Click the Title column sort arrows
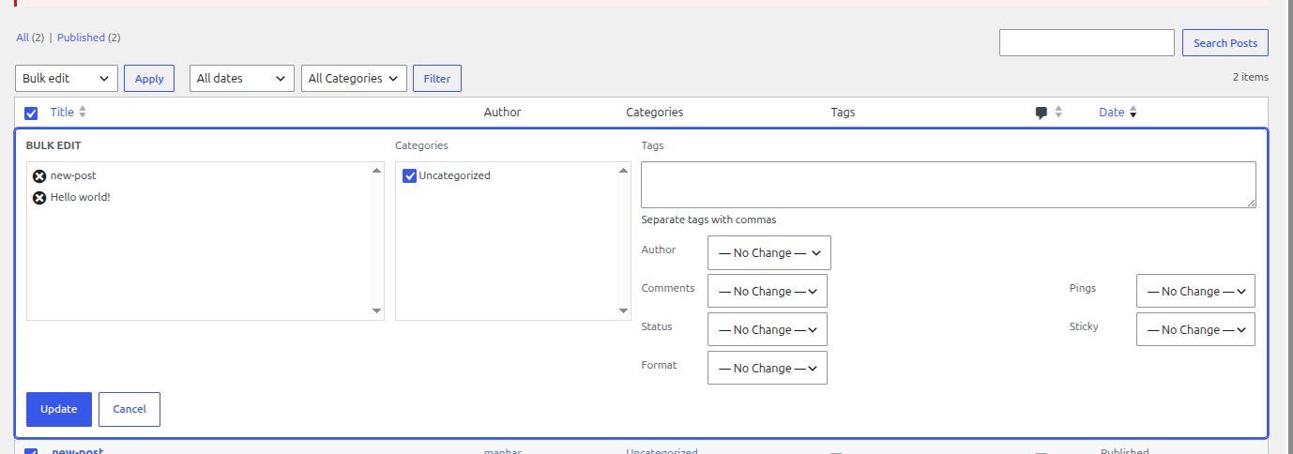The width and height of the screenshot is (1293, 454). tap(83, 113)
